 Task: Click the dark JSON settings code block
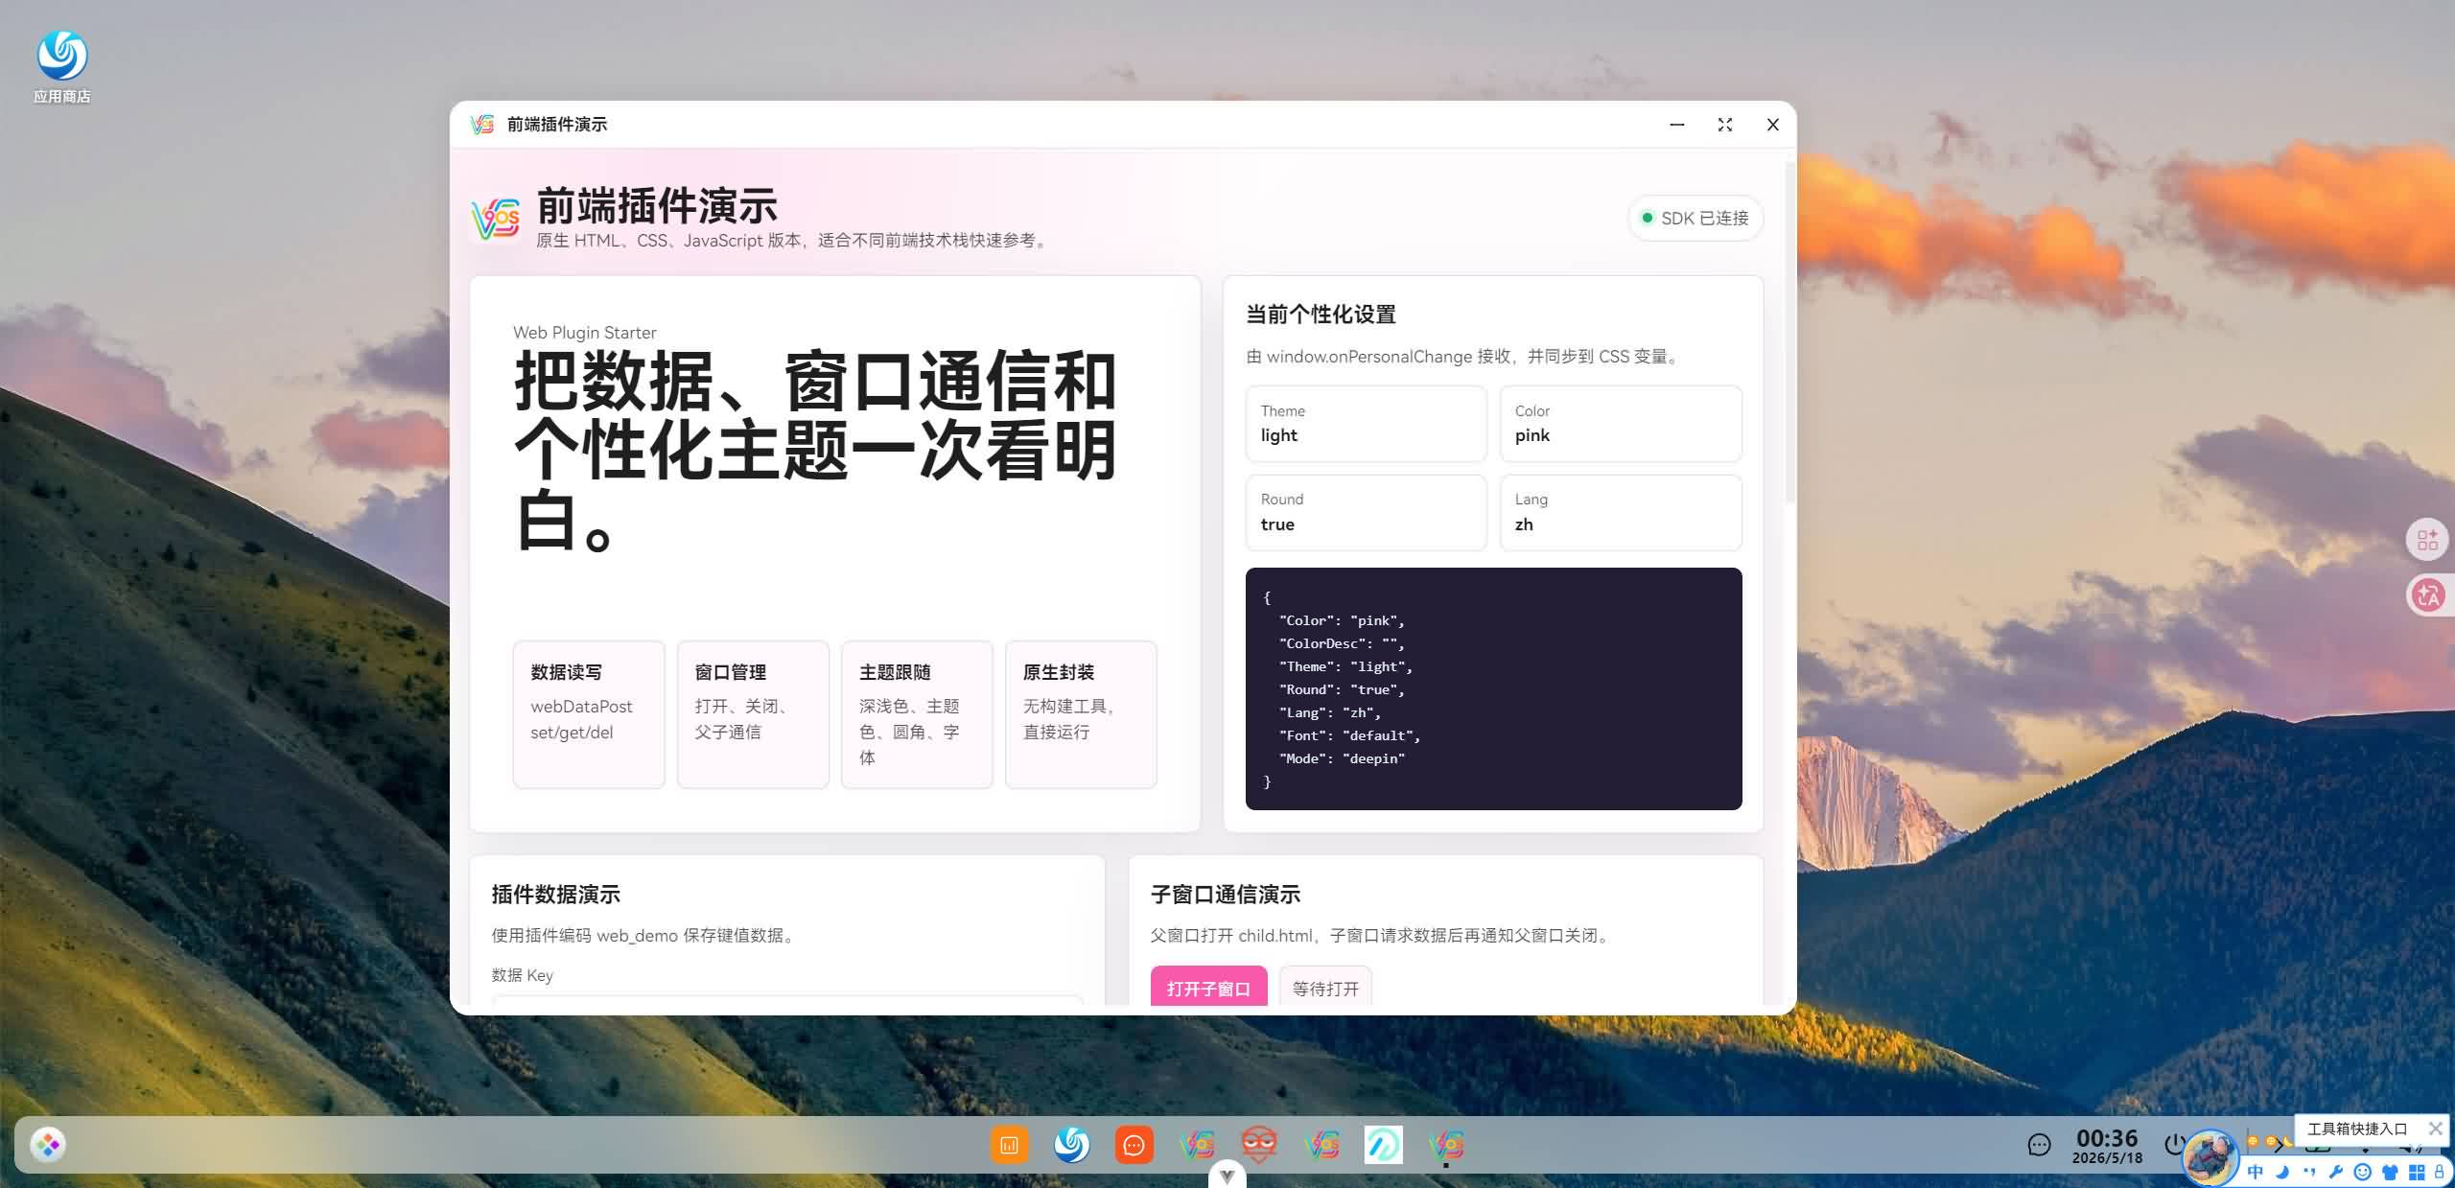click(1494, 688)
